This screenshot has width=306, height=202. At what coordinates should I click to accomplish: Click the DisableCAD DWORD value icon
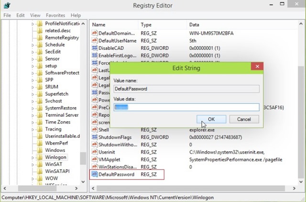95,48
